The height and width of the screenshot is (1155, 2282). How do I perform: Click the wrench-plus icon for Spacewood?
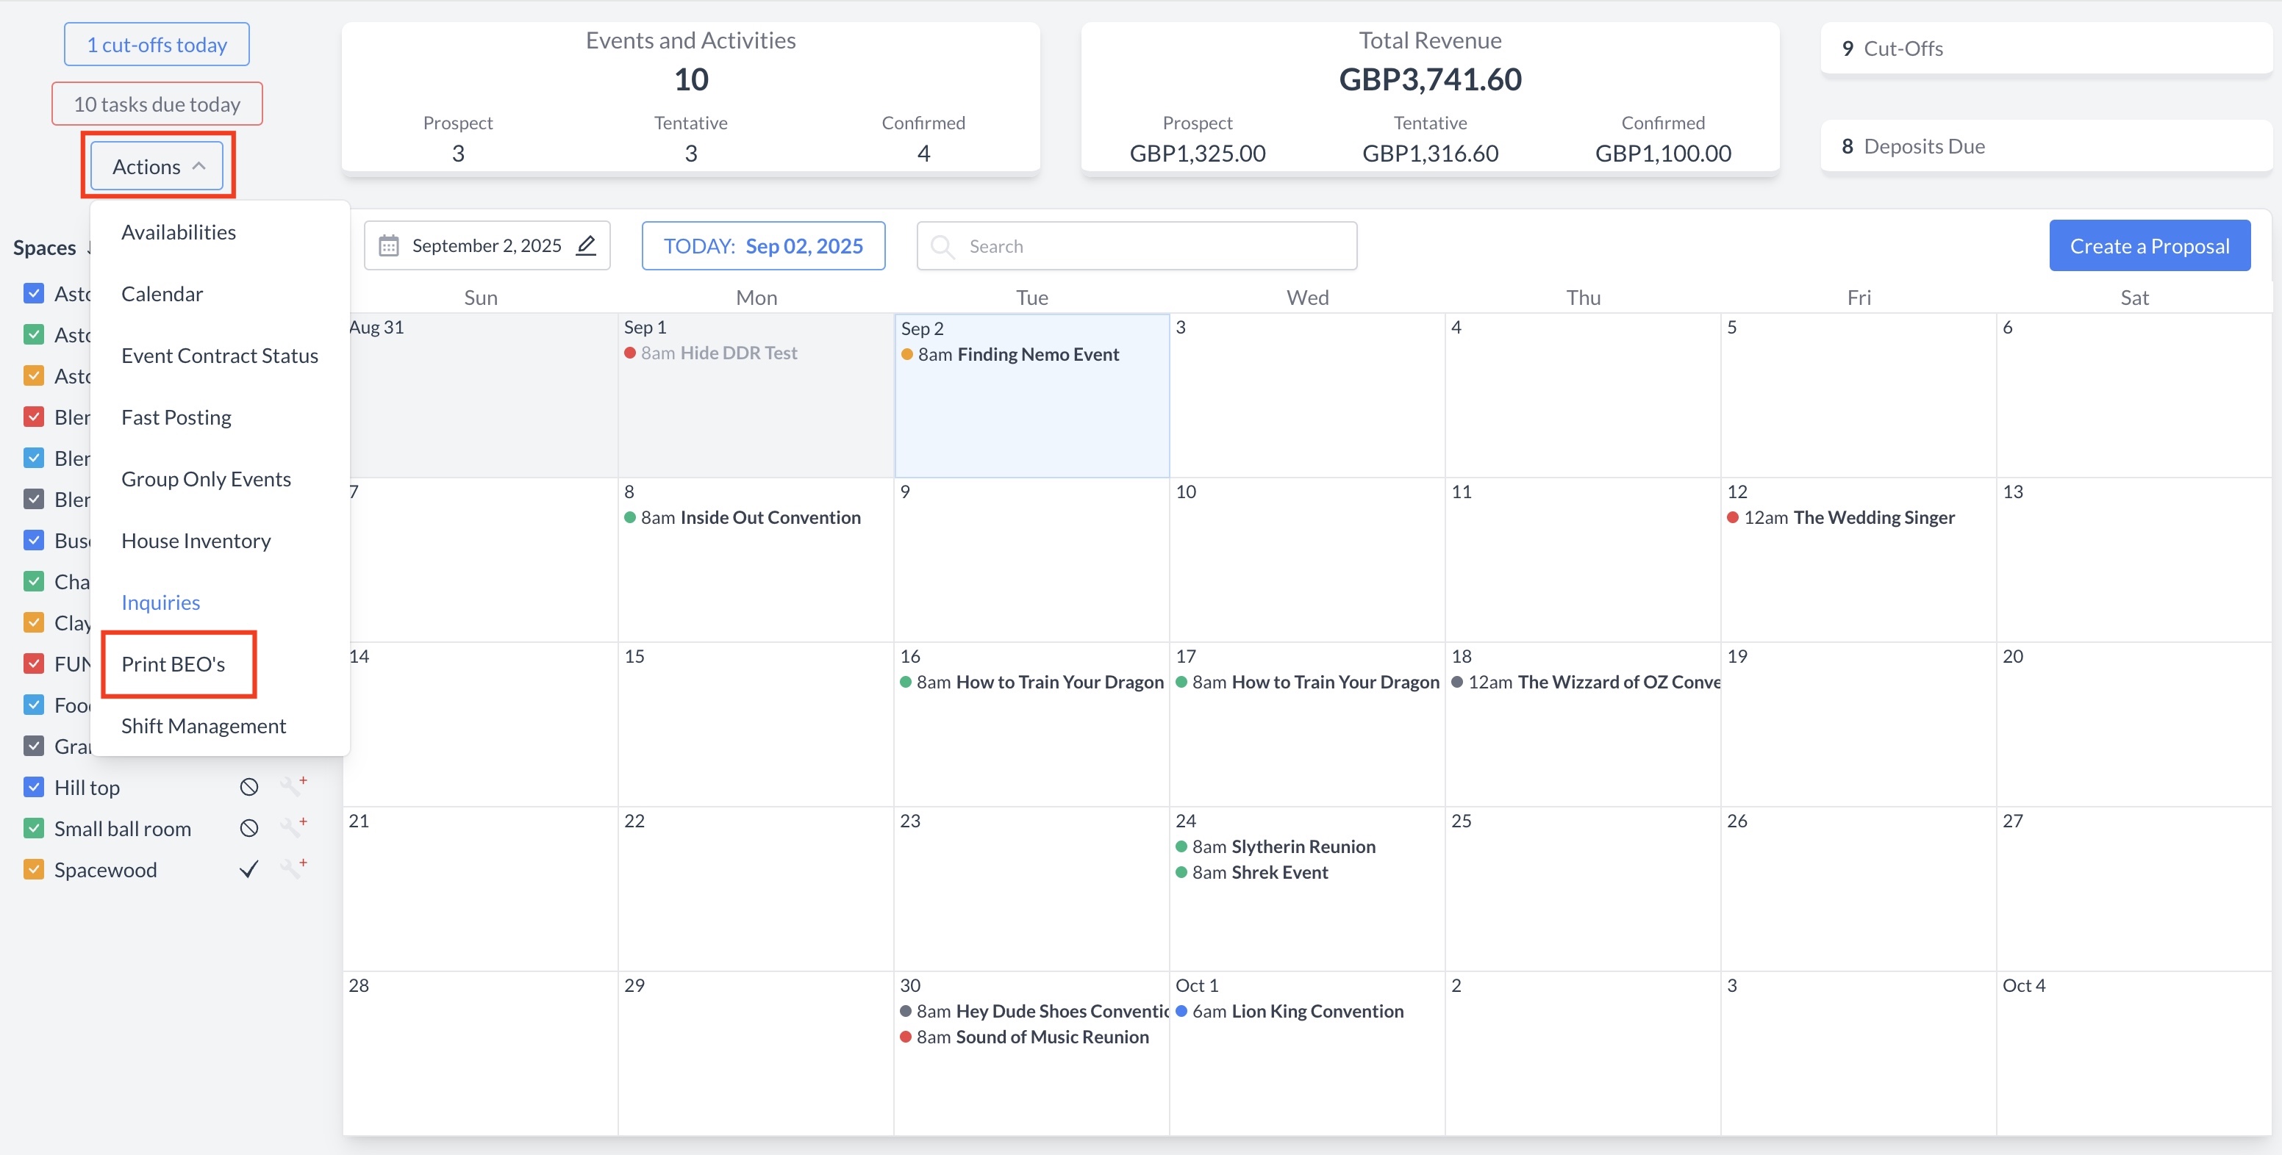(293, 868)
